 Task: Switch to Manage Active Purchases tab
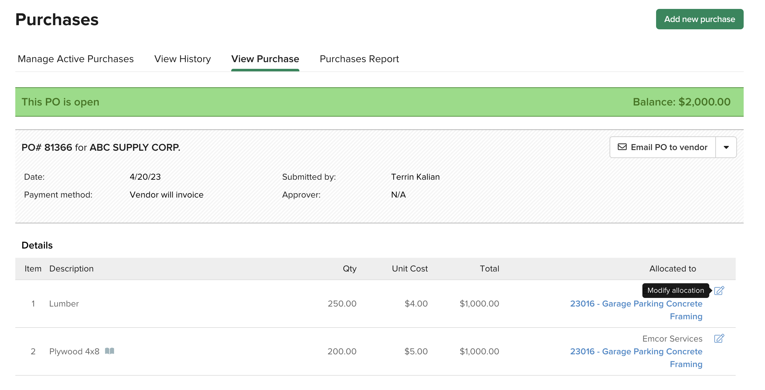(76, 59)
